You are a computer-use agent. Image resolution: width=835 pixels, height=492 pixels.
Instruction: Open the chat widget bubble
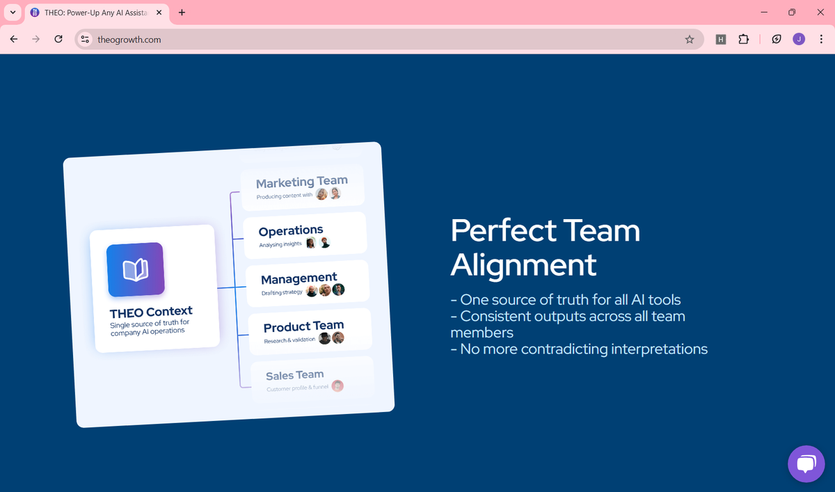[806, 463]
